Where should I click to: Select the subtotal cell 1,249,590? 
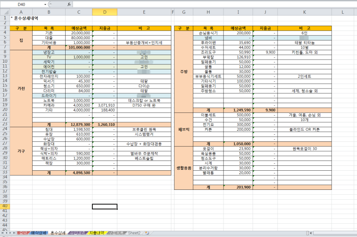click(238, 110)
